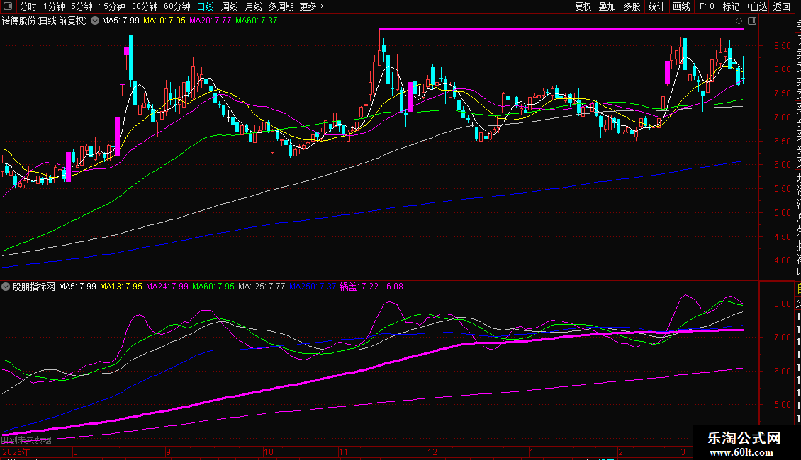Open the 画线 drawing tools
Image resolution: width=801 pixels, height=460 pixels.
[x=681, y=7]
